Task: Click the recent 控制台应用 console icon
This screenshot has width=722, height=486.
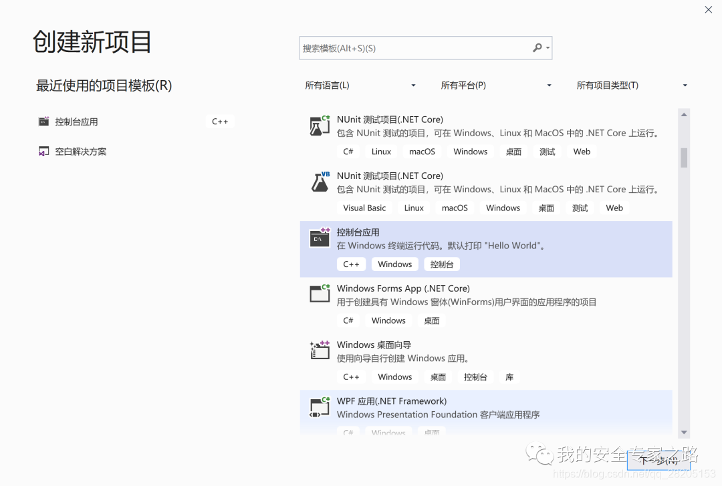Action: coord(43,121)
